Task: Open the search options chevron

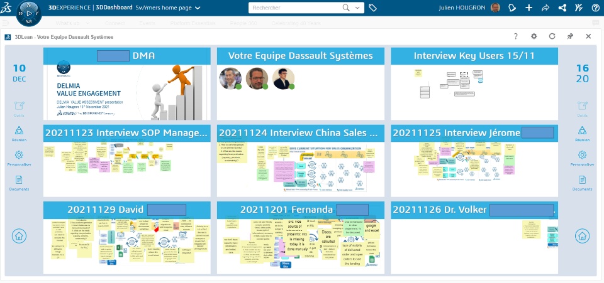Action: [x=357, y=8]
